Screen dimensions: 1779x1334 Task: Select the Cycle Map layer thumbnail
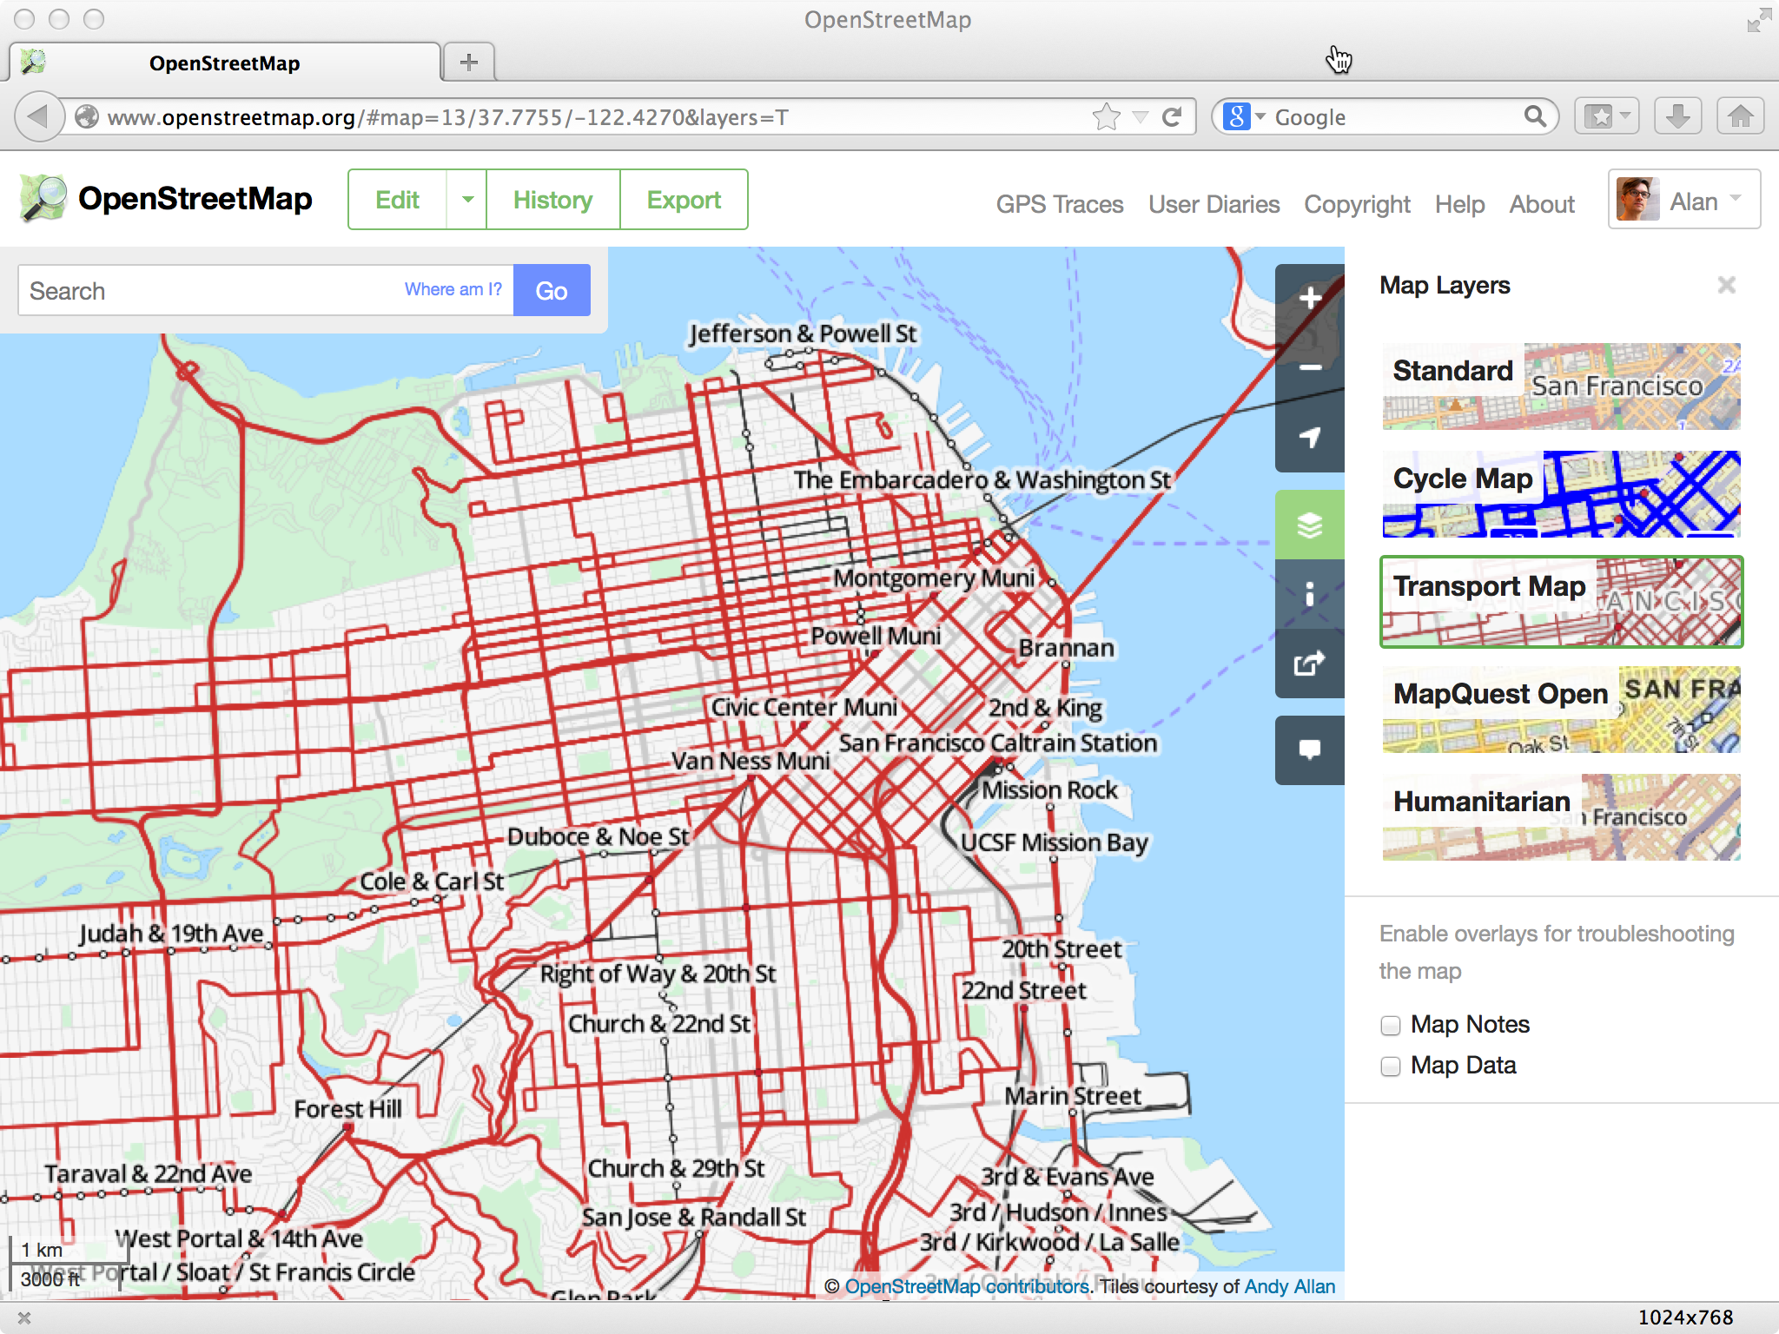(1561, 494)
